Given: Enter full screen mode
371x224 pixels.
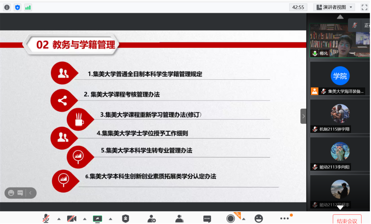Looking at the screenshot, I should point(364,7).
